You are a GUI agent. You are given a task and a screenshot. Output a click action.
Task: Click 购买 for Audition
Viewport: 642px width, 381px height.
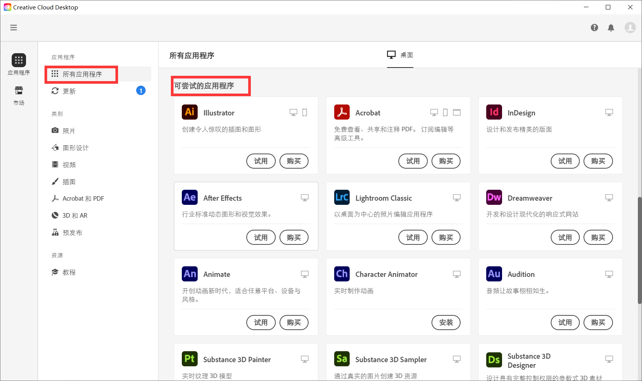point(598,323)
